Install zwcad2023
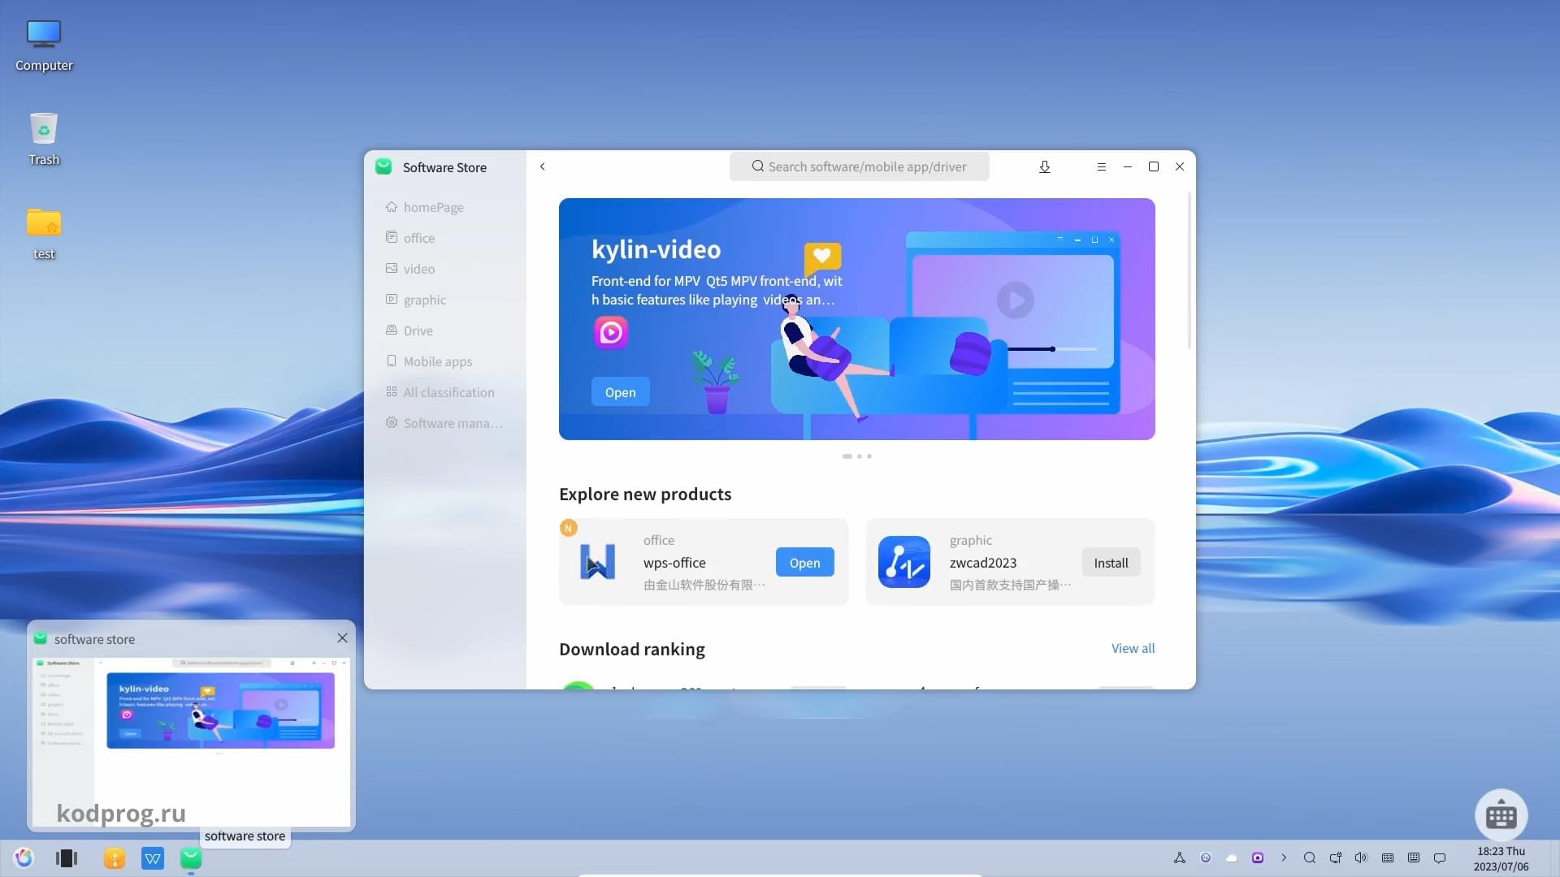Image resolution: width=1560 pixels, height=877 pixels. [x=1111, y=563]
